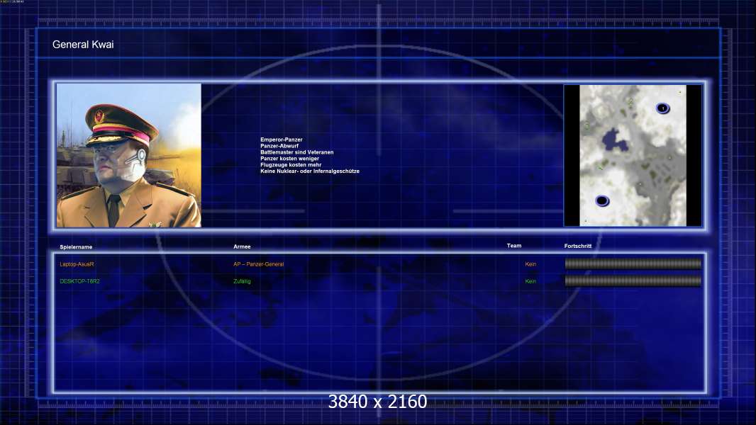Click DESKTOP-T8R2 loading progress bar
This screenshot has width=756, height=425.
pyautogui.click(x=633, y=280)
